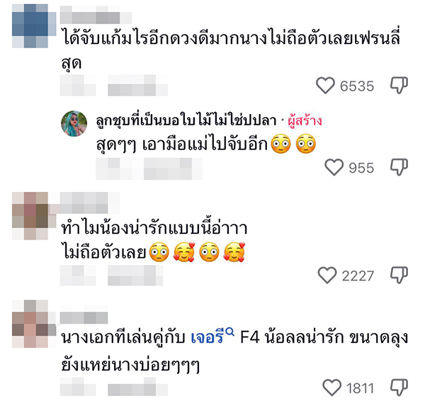Dislike the comment with 2227 likes
The height and width of the screenshot is (401, 425).
[x=399, y=276]
